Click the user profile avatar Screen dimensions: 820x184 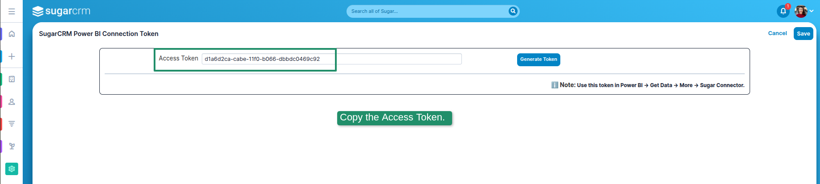coord(801,12)
